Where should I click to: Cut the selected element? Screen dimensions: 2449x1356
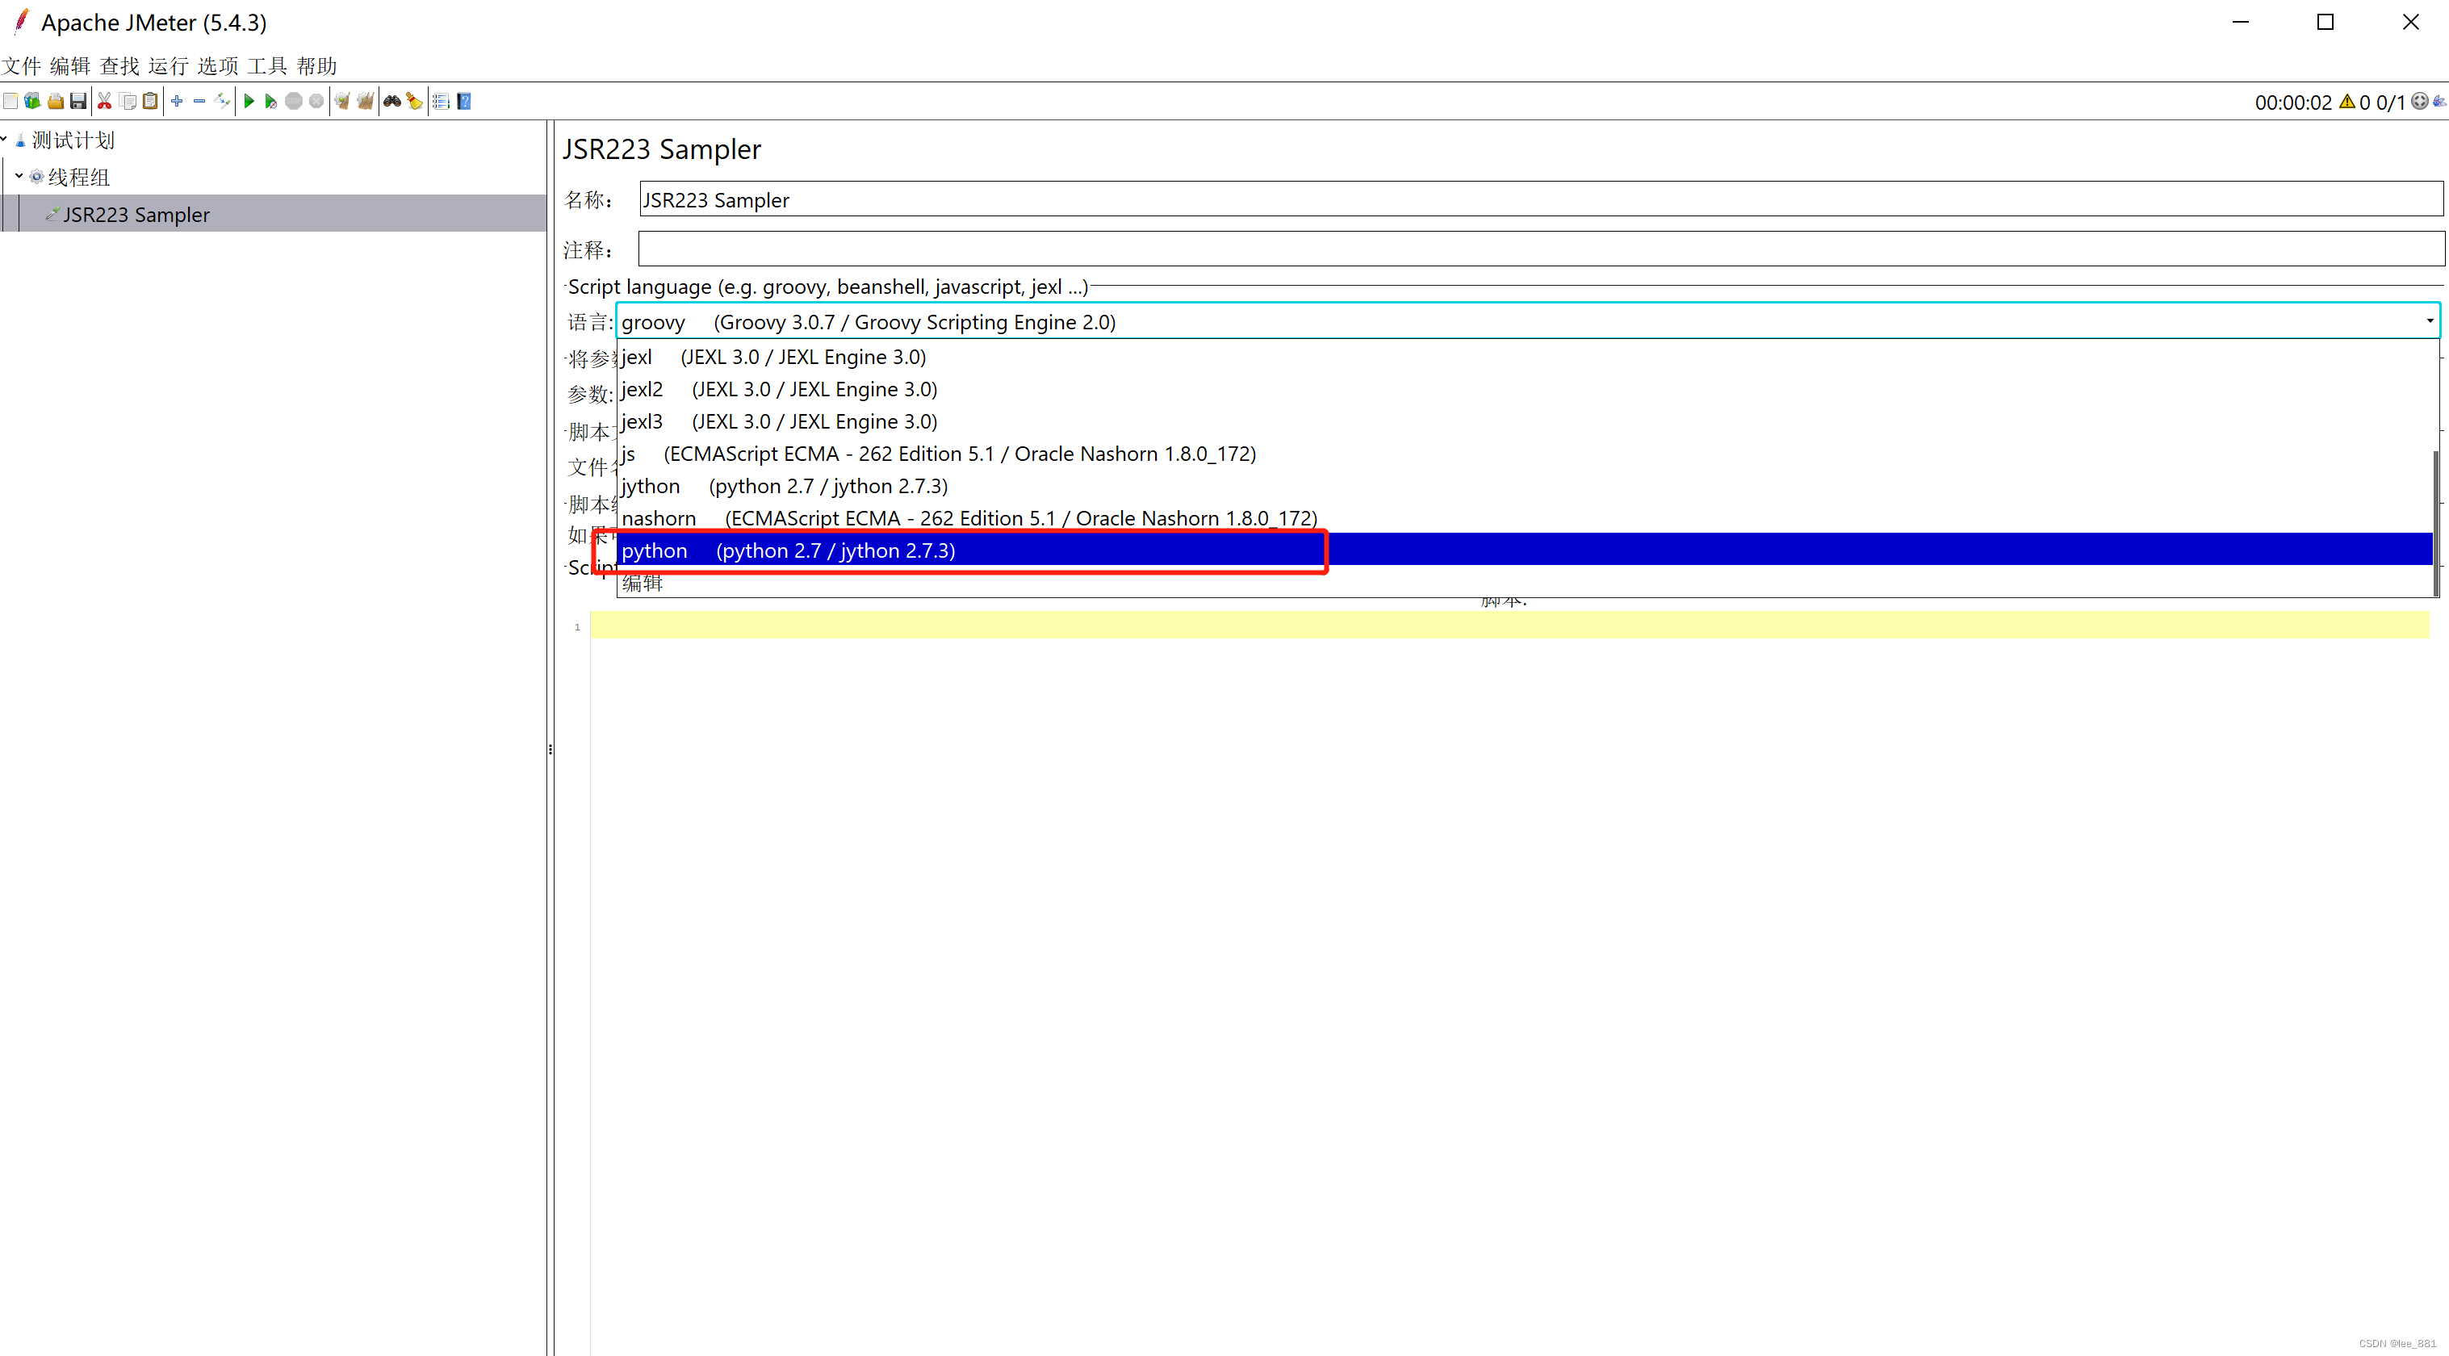point(105,101)
